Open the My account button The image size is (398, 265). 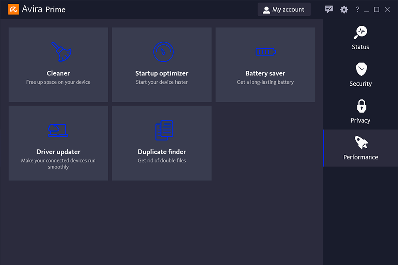point(284,10)
